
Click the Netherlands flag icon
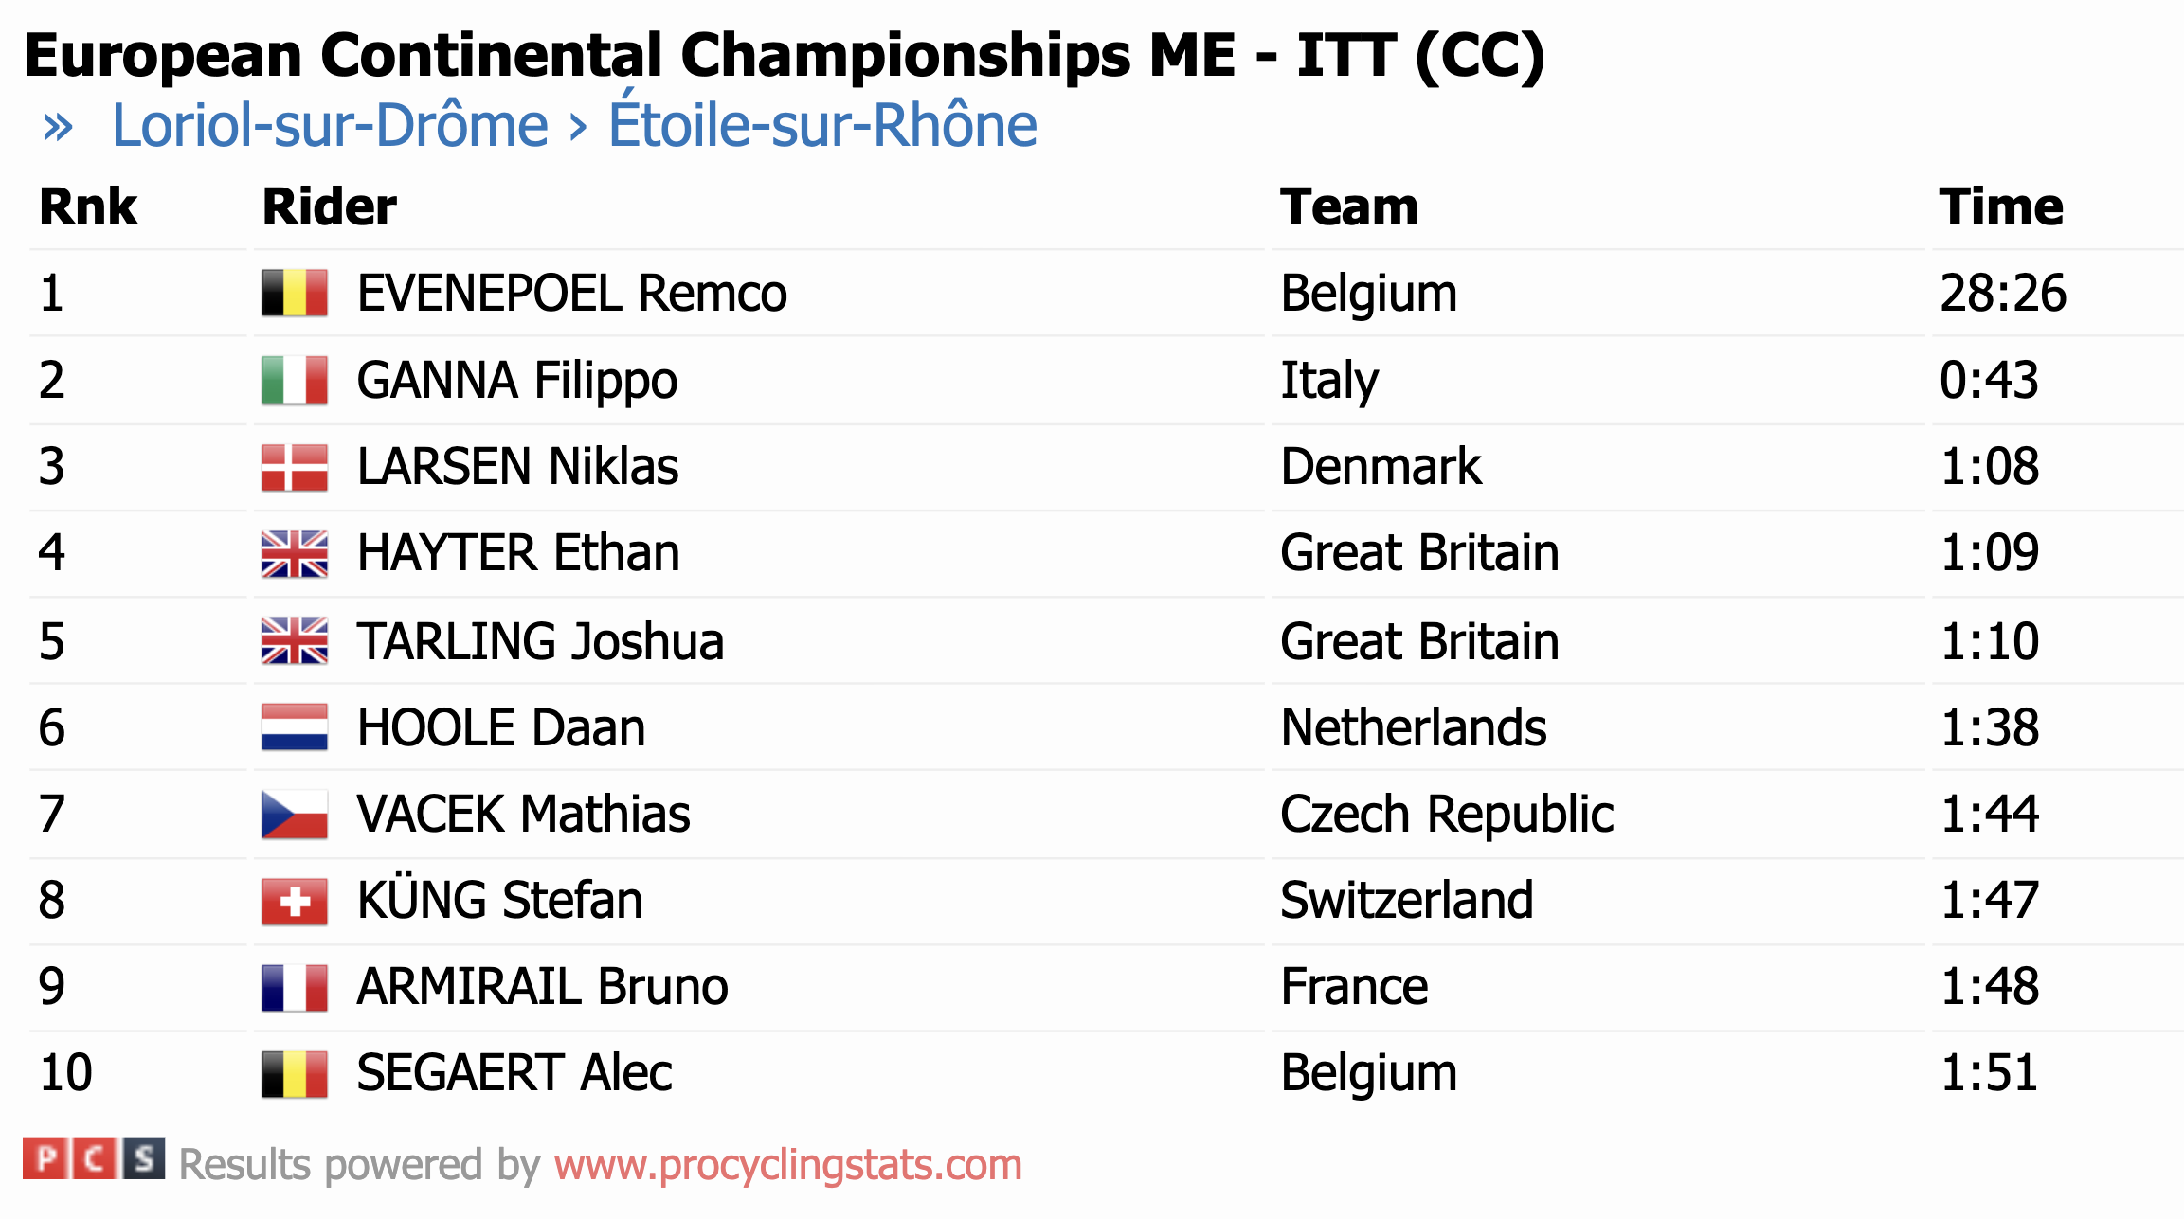294,727
